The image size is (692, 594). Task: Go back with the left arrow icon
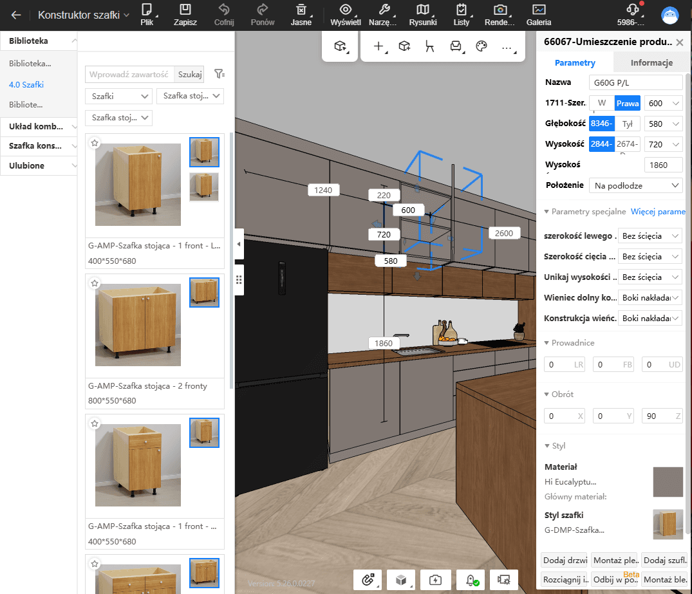click(x=16, y=15)
